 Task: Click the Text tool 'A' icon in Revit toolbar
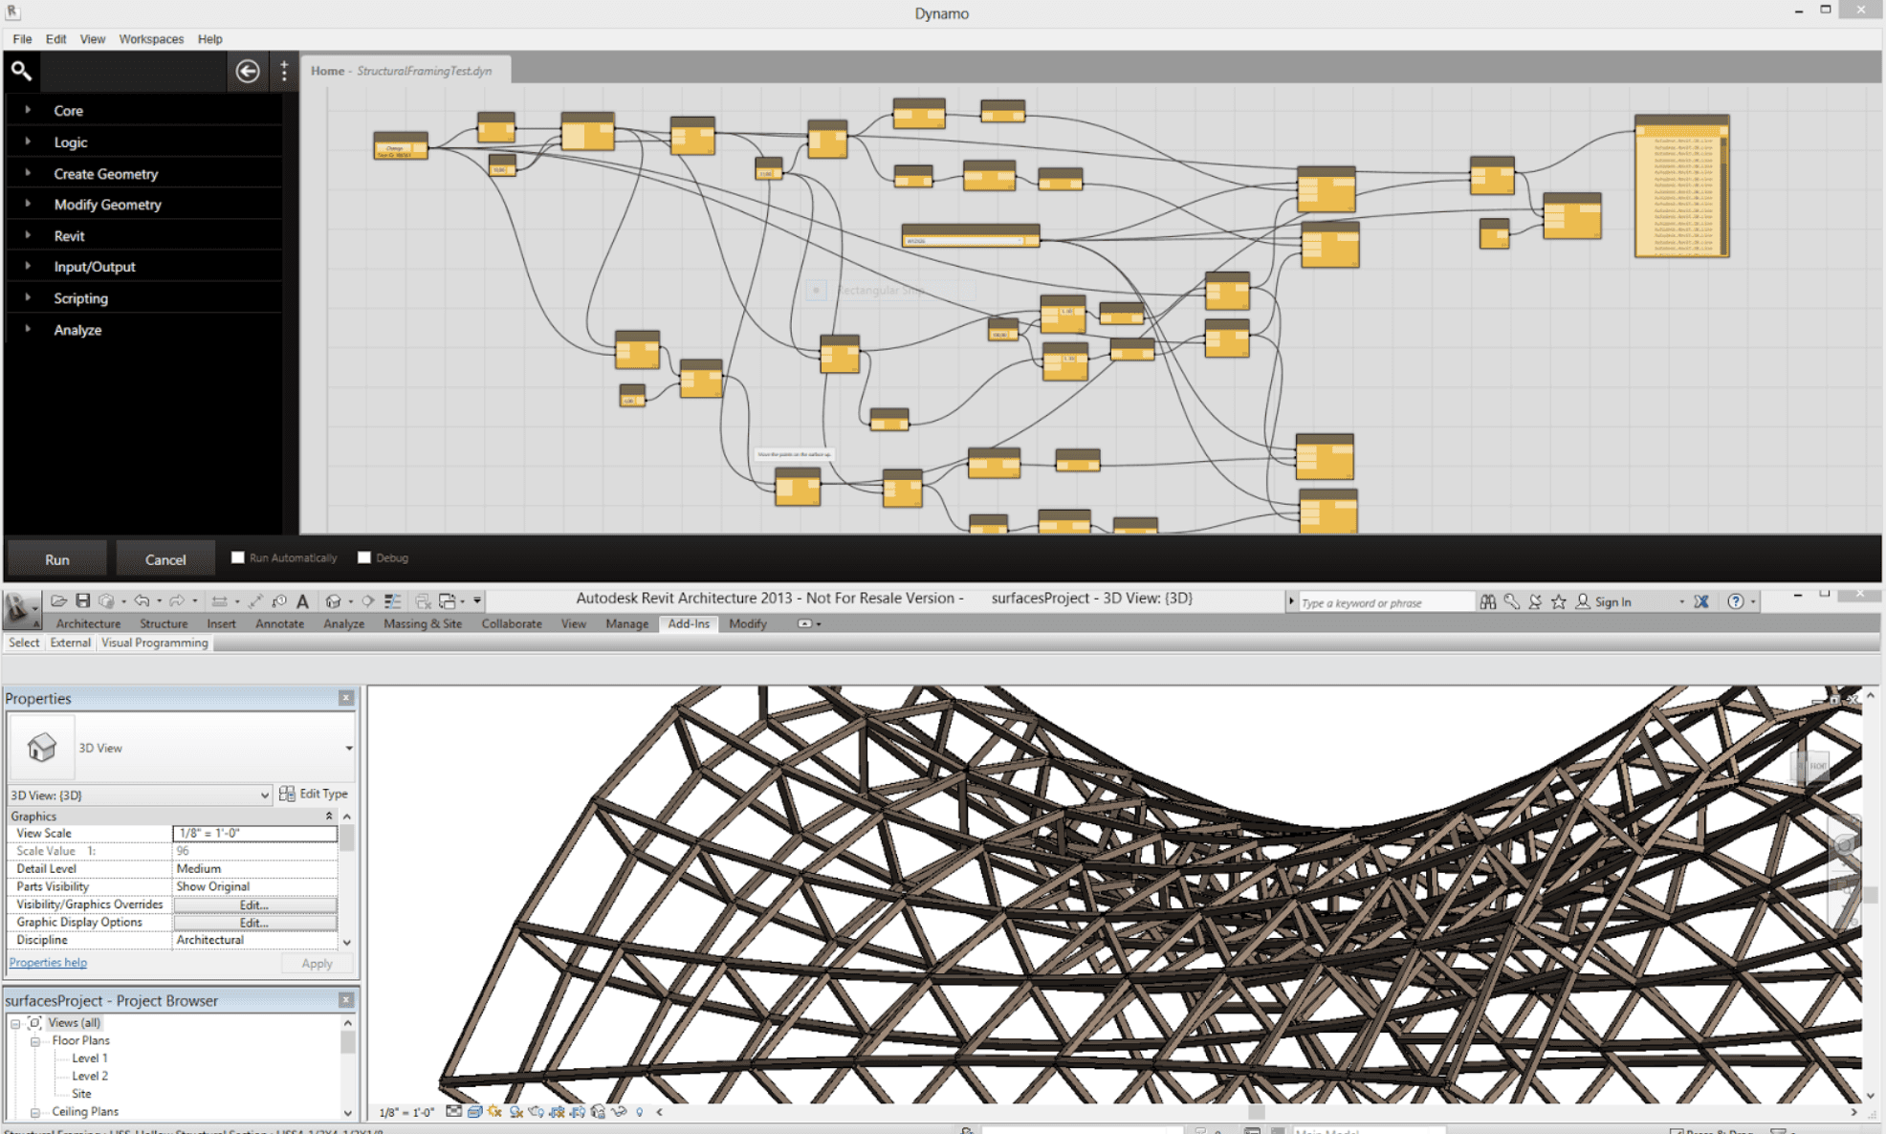(x=302, y=600)
